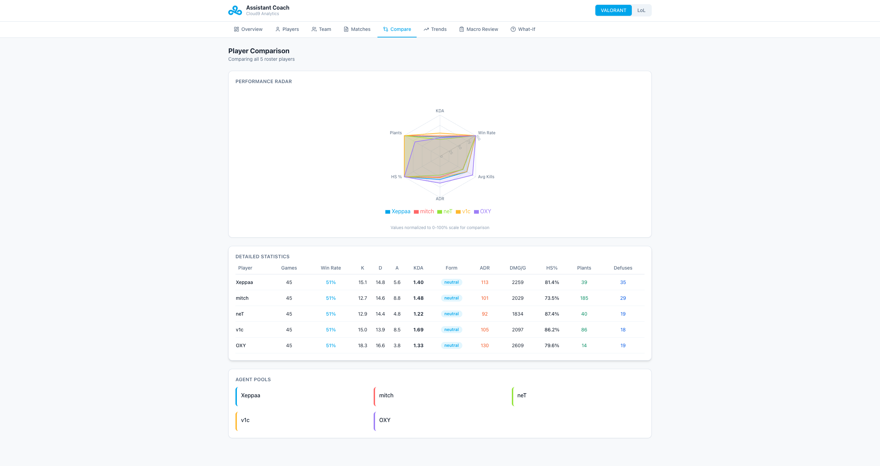
Task: Click the mitch legend color swatch
Action: (416, 212)
